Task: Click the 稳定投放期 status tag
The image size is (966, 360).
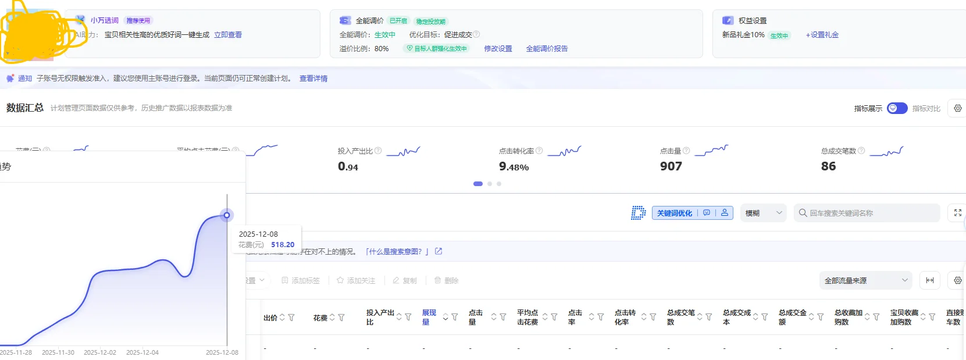Action: [431, 22]
